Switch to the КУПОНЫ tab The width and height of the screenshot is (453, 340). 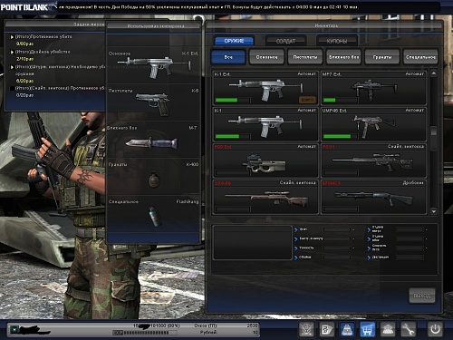point(337,41)
